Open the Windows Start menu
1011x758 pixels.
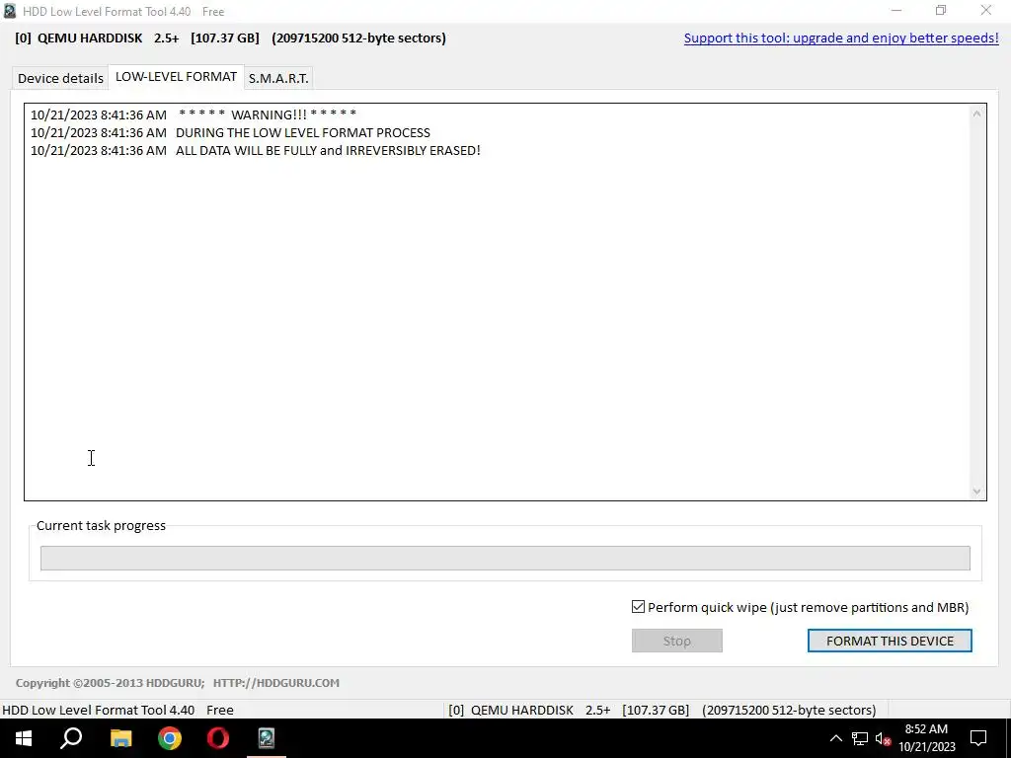tap(24, 738)
